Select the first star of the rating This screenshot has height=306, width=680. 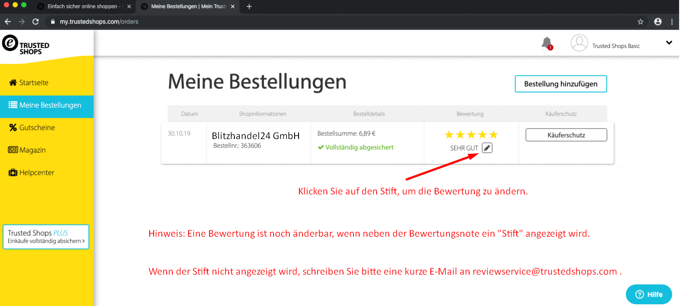pyautogui.click(x=449, y=135)
